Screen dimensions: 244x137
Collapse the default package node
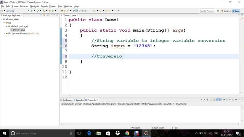(7, 26)
